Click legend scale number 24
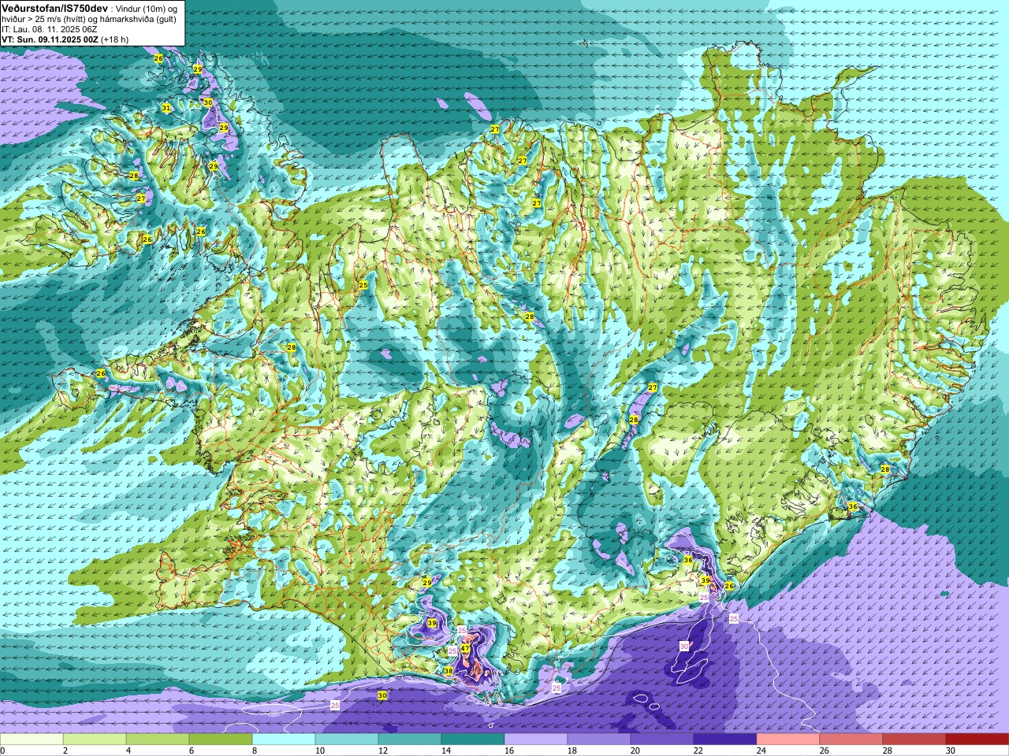 [760, 750]
